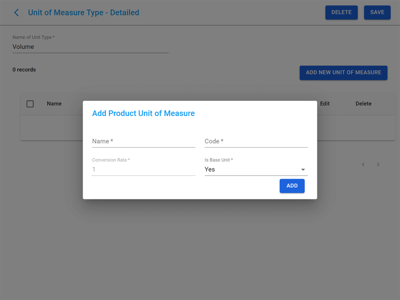Click the Unit of Measure Type - Detailed title
Image resolution: width=400 pixels, height=300 pixels.
[83, 12]
